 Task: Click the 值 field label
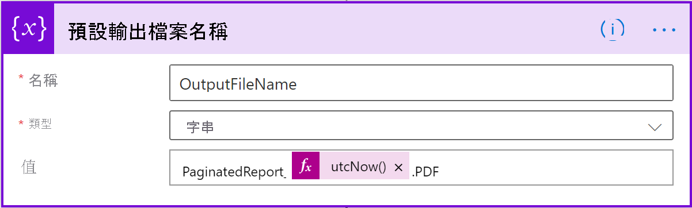click(x=29, y=167)
